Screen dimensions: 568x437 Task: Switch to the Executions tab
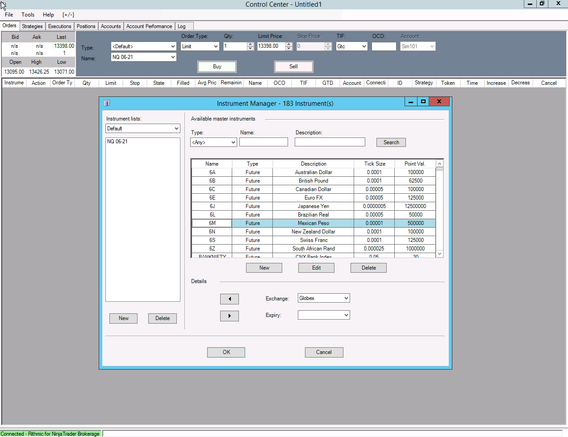coord(59,26)
